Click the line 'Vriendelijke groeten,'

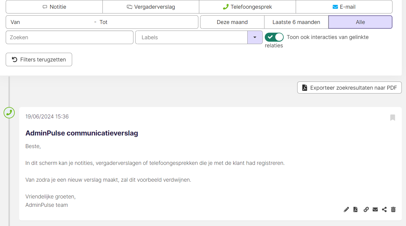[x=50, y=197]
